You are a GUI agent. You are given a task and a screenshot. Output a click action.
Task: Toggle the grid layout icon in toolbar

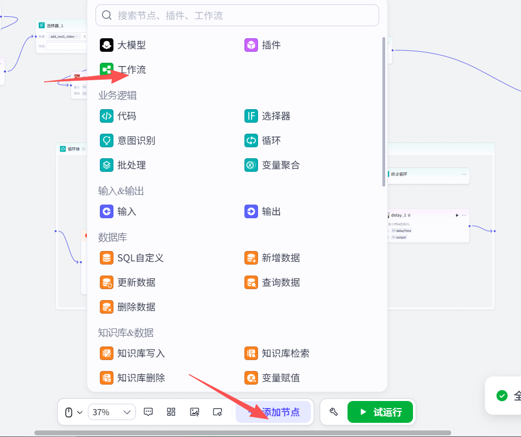(x=171, y=412)
